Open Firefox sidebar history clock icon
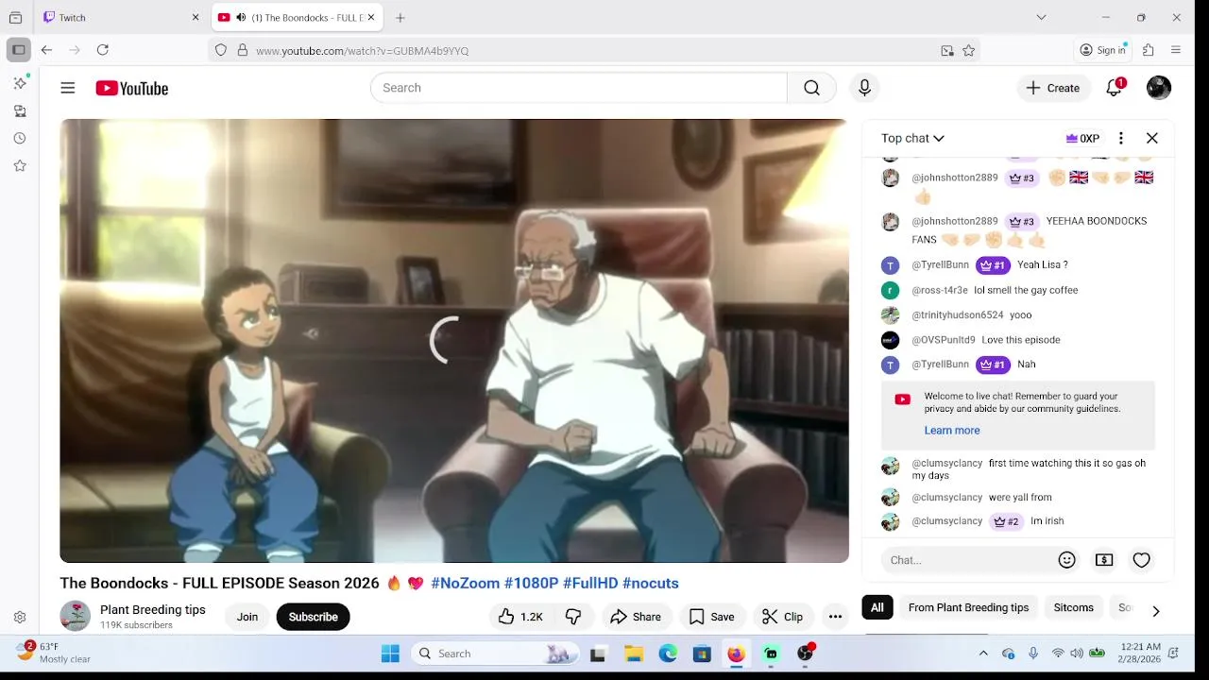Image resolution: width=1209 pixels, height=680 pixels. point(20,138)
